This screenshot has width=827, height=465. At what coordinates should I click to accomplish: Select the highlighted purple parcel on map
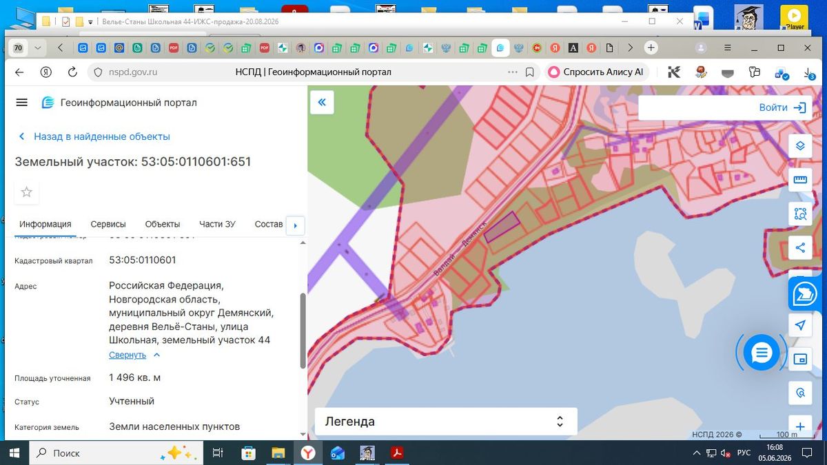point(501,227)
